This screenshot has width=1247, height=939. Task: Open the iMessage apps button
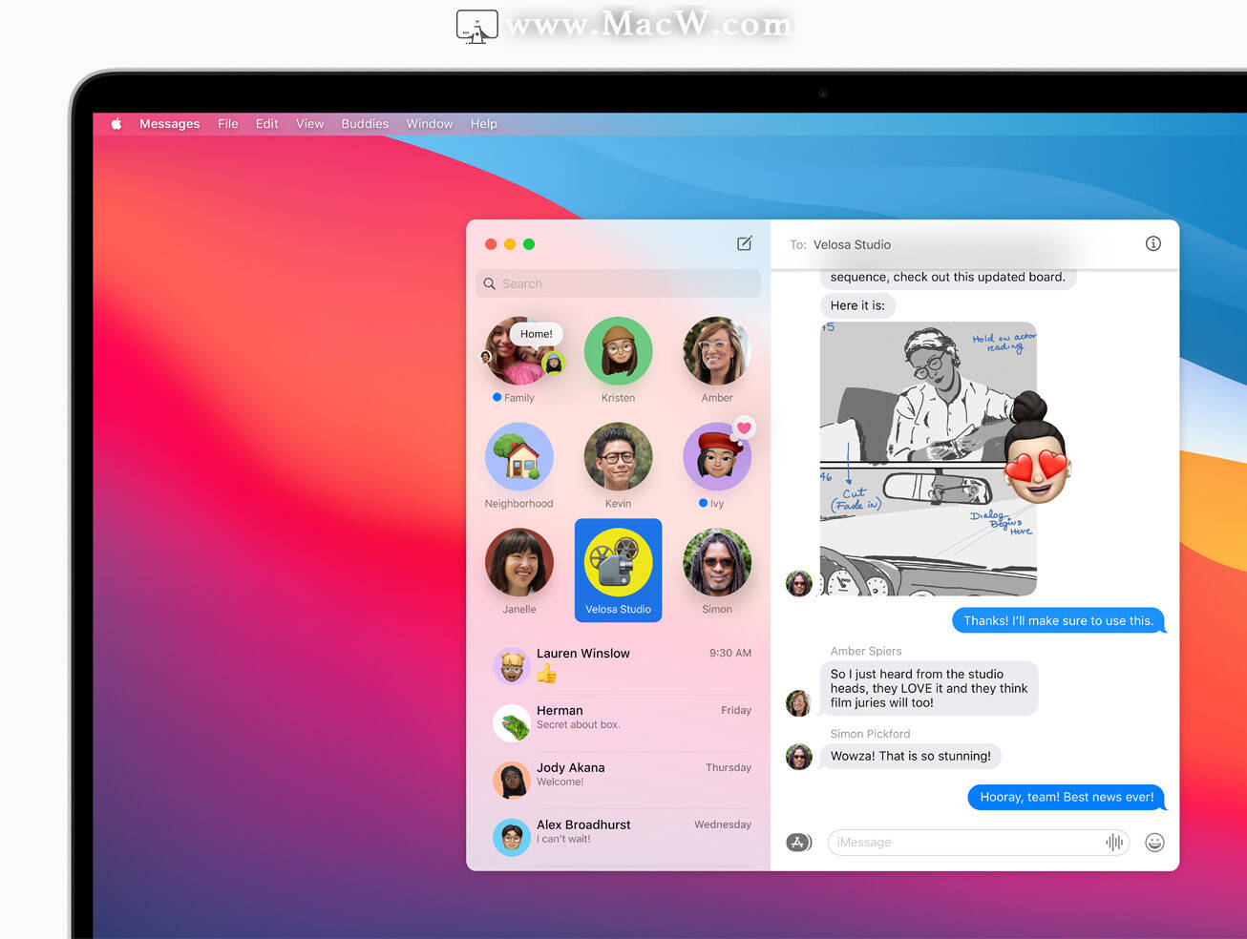798,842
